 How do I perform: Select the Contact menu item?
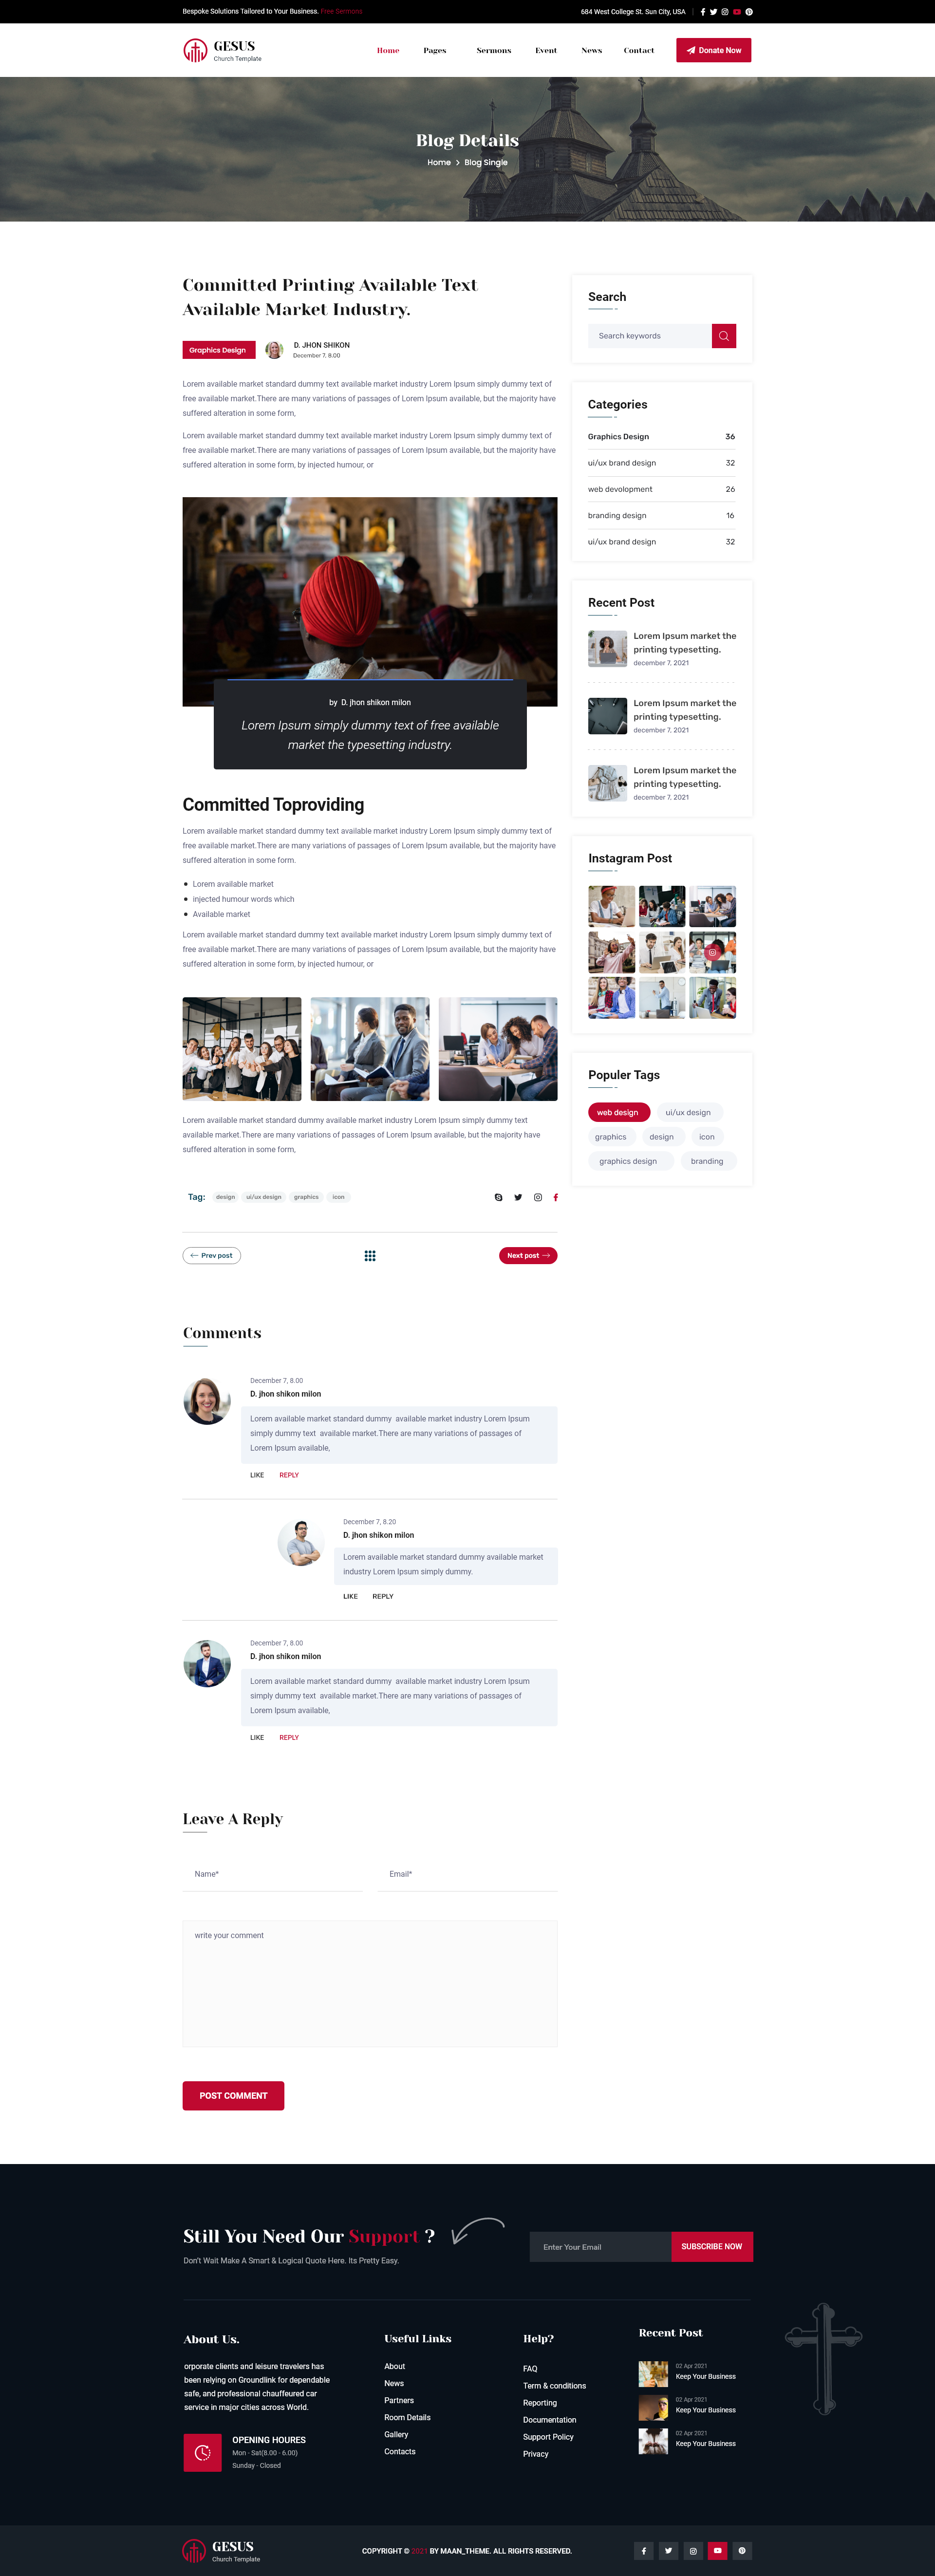click(x=639, y=50)
